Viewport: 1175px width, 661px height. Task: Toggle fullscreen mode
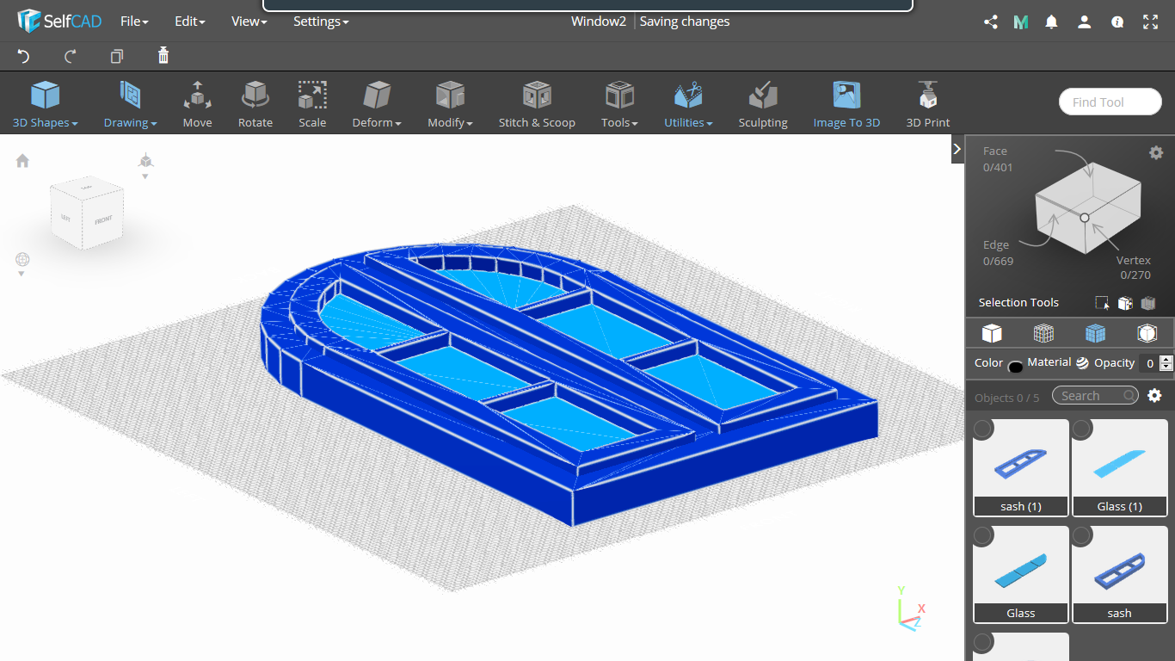click(1150, 22)
